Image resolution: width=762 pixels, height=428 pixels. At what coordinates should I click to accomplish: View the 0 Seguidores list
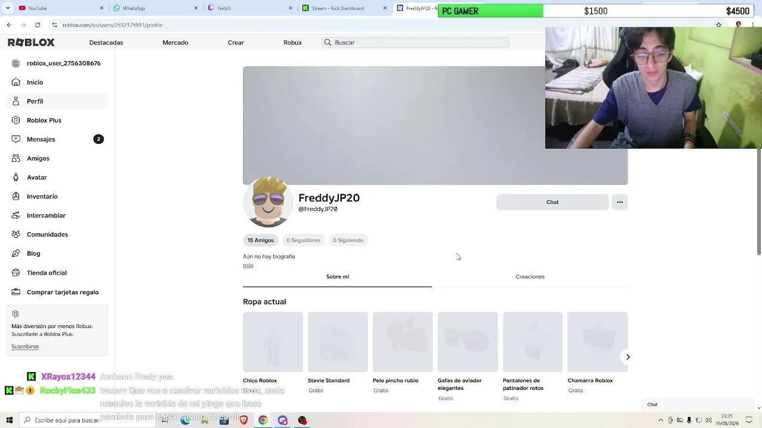(303, 240)
